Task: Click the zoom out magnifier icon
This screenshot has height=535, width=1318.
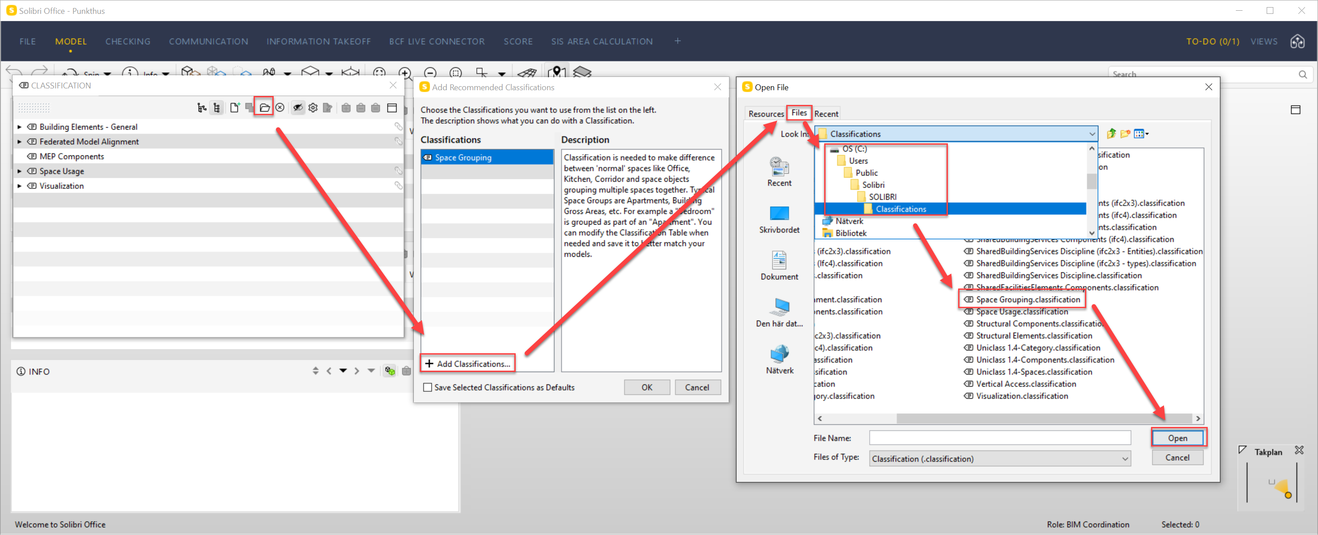Action: click(430, 73)
